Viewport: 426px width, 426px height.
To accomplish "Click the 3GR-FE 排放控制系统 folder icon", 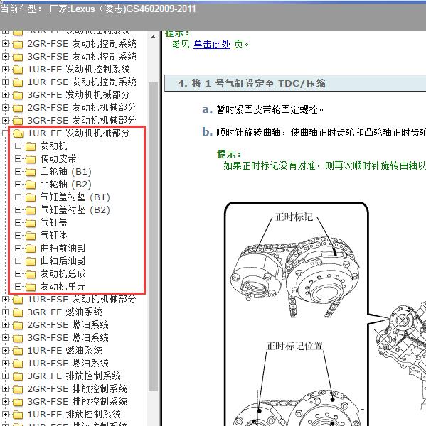I will click(18, 376).
